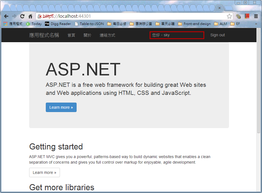Go to the 連絡方式 navigation item
Viewport: 262px width, 193px height.
pos(107,35)
